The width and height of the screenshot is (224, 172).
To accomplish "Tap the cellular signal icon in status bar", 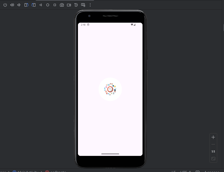I will click(134, 25).
